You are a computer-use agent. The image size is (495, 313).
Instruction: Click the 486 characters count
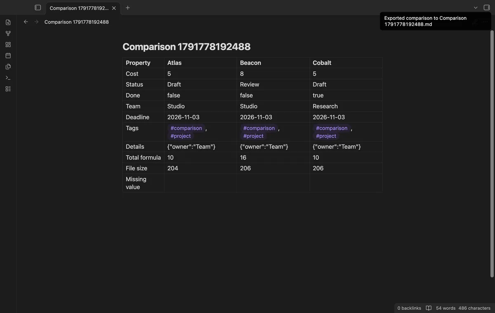click(x=474, y=308)
